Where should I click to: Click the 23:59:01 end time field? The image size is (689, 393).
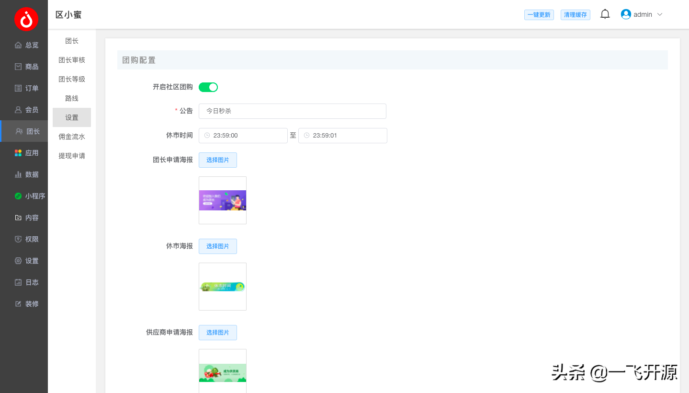(x=343, y=136)
